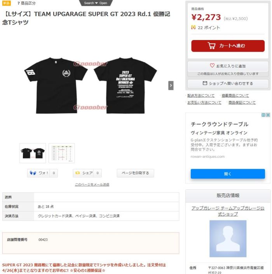This screenshot has height=274, width=272.
Task: Open the お支払い方法について link
Action: point(204,102)
